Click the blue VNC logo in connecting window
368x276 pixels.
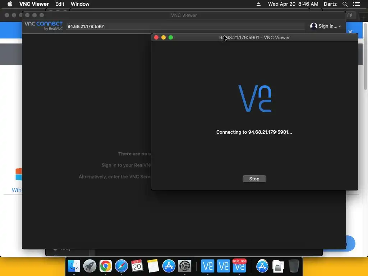pyautogui.click(x=255, y=98)
